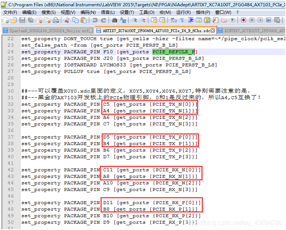Switch to the KINTEX7_XC7K325T tab

254,30
